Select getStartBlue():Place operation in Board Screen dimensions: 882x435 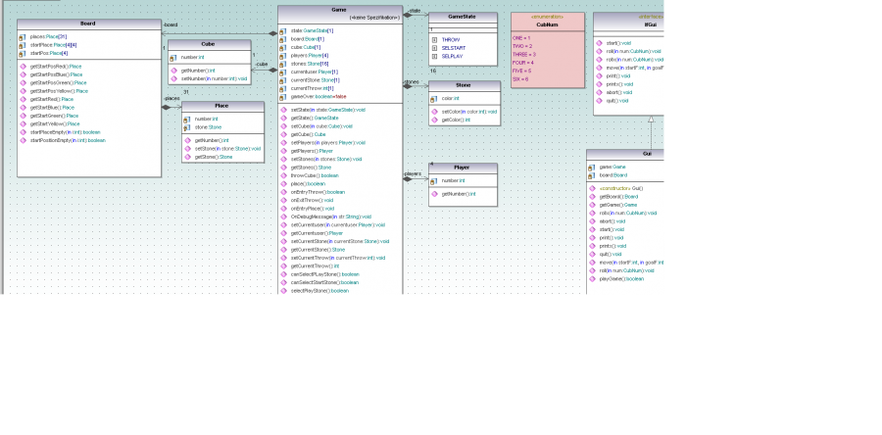(52, 108)
